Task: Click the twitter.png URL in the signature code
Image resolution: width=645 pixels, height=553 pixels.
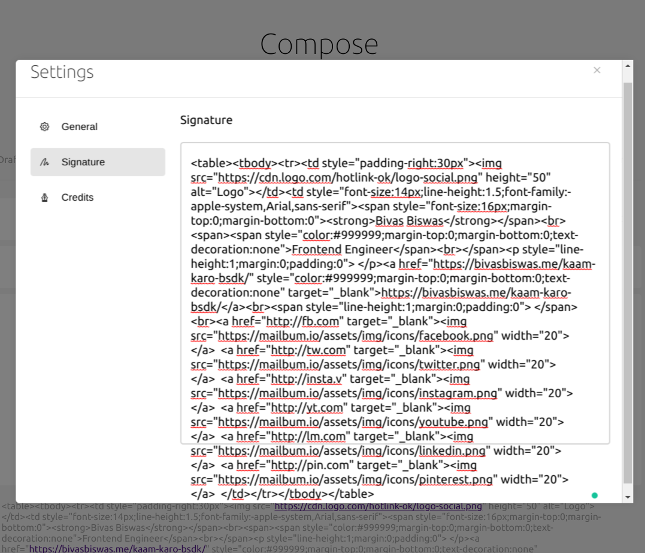Action: (349, 365)
